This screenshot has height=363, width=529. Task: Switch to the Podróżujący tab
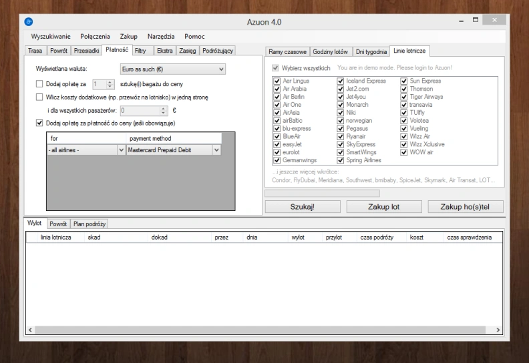[218, 51]
